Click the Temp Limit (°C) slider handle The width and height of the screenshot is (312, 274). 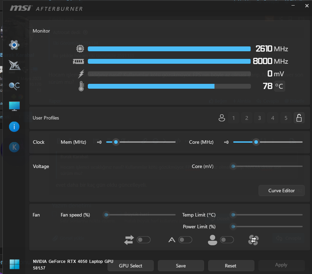click(233, 215)
